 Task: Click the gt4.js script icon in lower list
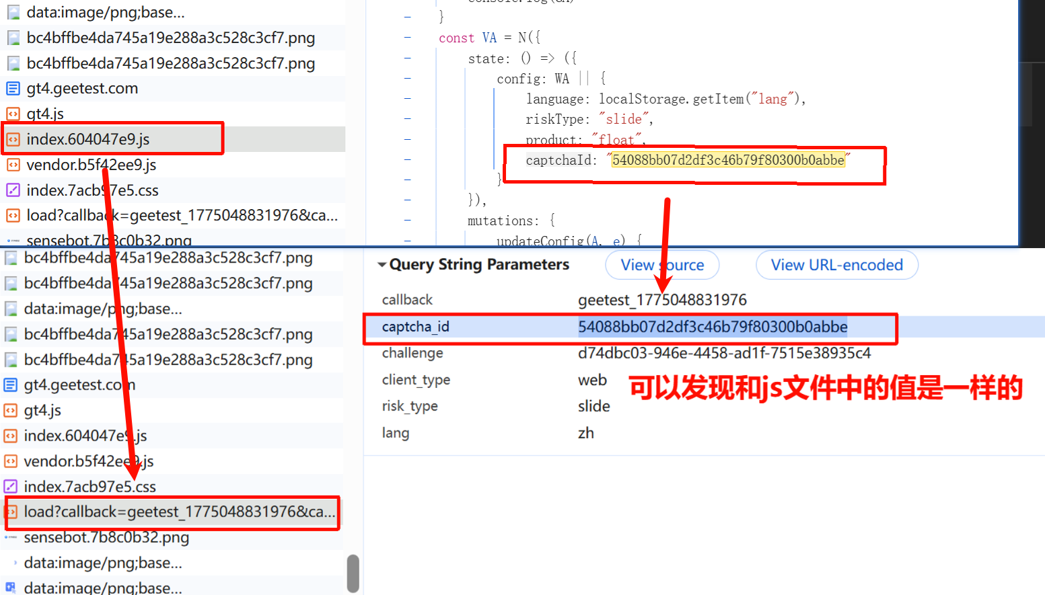11,410
